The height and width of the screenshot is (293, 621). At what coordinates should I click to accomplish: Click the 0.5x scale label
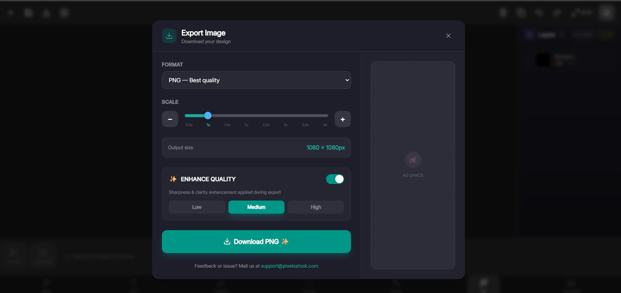[x=189, y=125]
